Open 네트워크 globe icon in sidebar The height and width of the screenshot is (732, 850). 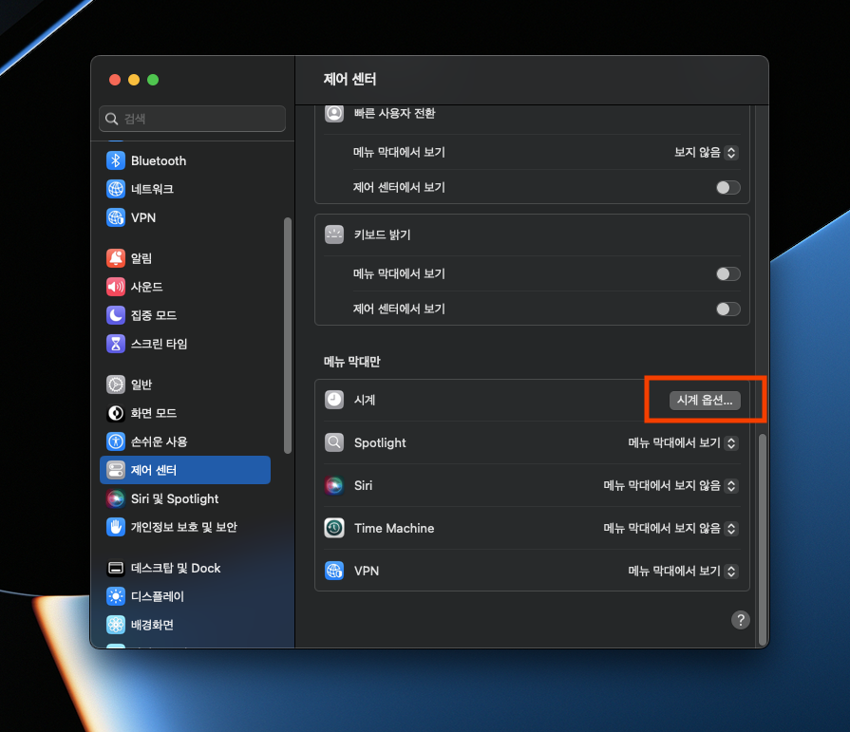116,189
